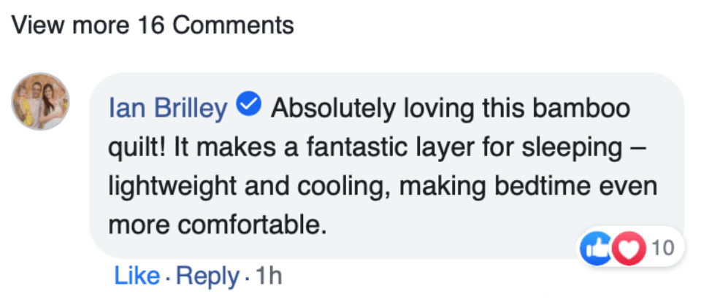The width and height of the screenshot is (720, 299).
Task: Click the blue verified badge icon
Action: click(250, 106)
